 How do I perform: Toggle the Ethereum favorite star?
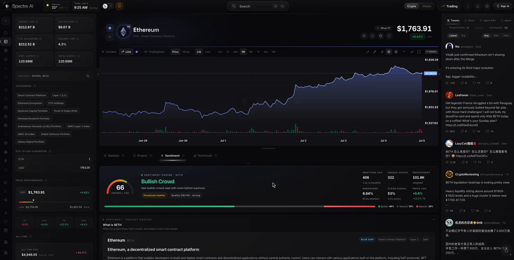[110, 28]
